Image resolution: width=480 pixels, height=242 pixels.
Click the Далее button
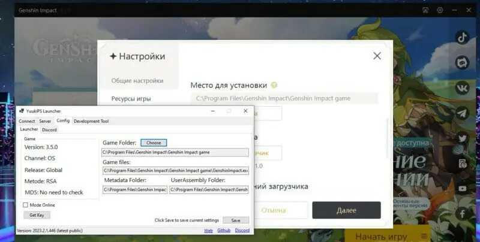point(346,210)
